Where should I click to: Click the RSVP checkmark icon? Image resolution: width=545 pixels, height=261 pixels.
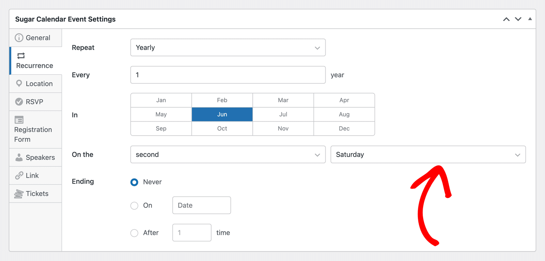(x=19, y=102)
